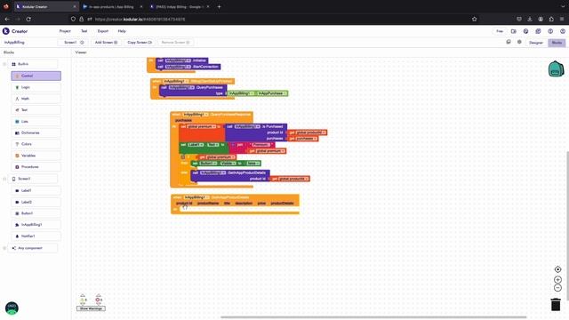This screenshot has width=569, height=320.
Task: Open the browser extensions icon
Action: pyautogui.click(x=551, y=19)
